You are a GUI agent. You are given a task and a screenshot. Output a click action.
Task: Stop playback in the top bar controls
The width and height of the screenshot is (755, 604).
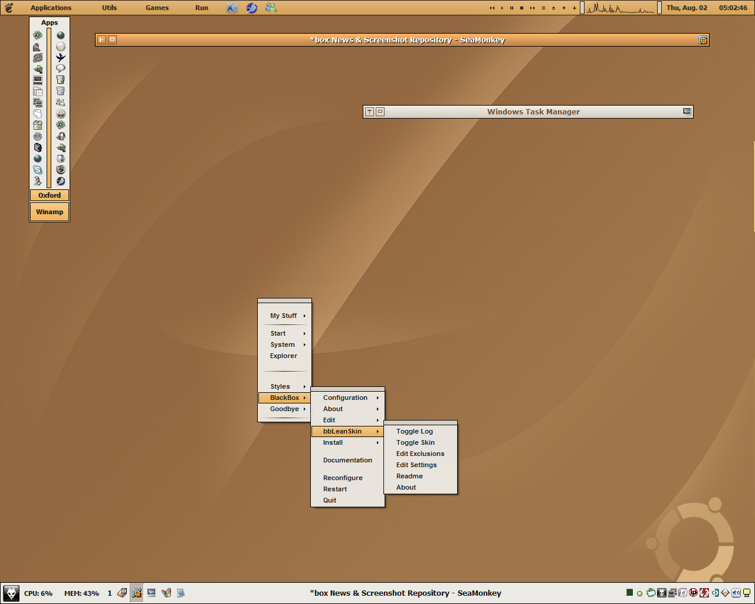(x=521, y=8)
